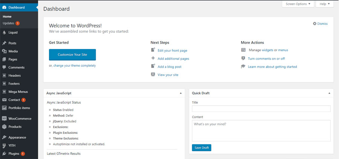
Task: Click the WooCommerce logo icon
Action: (4, 119)
